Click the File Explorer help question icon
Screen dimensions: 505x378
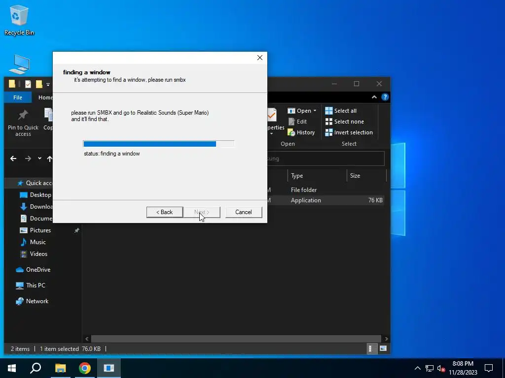point(385,97)
